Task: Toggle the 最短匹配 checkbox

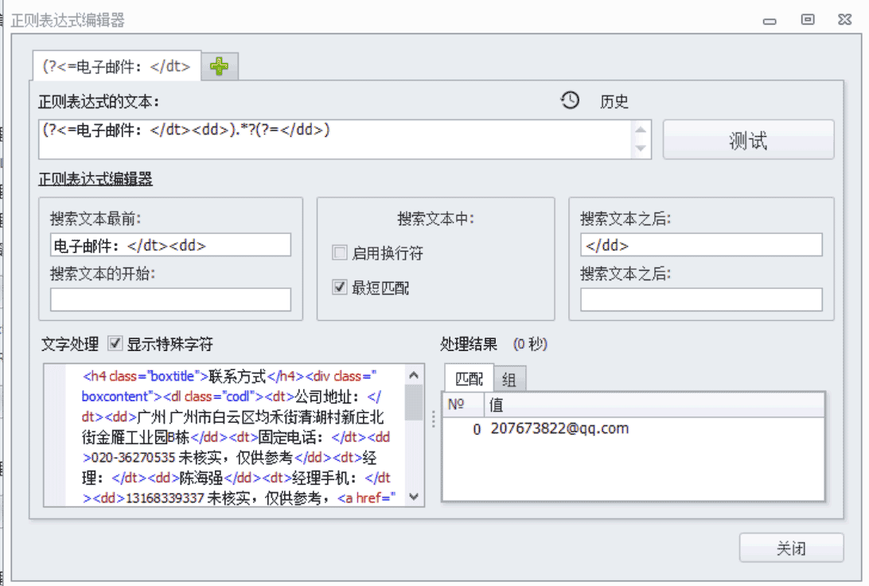Action: (x=340, y=287)
